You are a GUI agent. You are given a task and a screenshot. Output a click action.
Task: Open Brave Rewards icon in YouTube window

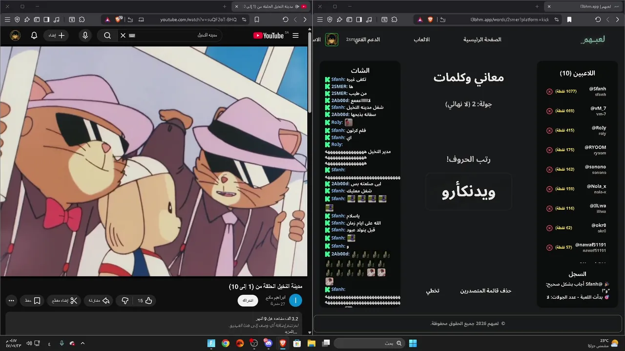(x=107, y=19)
